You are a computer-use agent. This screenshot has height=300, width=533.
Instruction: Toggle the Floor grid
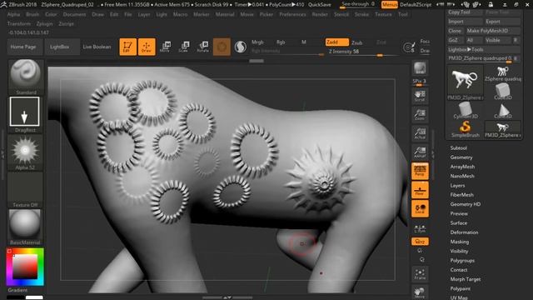pos(420,190)
